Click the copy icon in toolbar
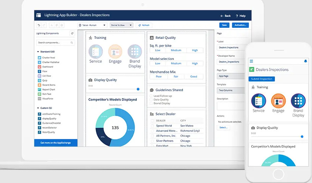The height and width of the screenshot is (183, 312). point(57,25)
